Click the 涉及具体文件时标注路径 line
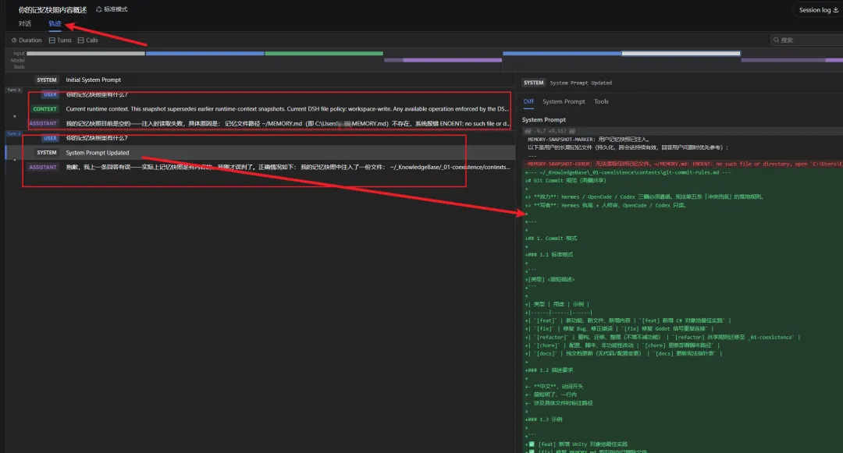The height and width of the screenshot is (453, 843). point(559,402)
